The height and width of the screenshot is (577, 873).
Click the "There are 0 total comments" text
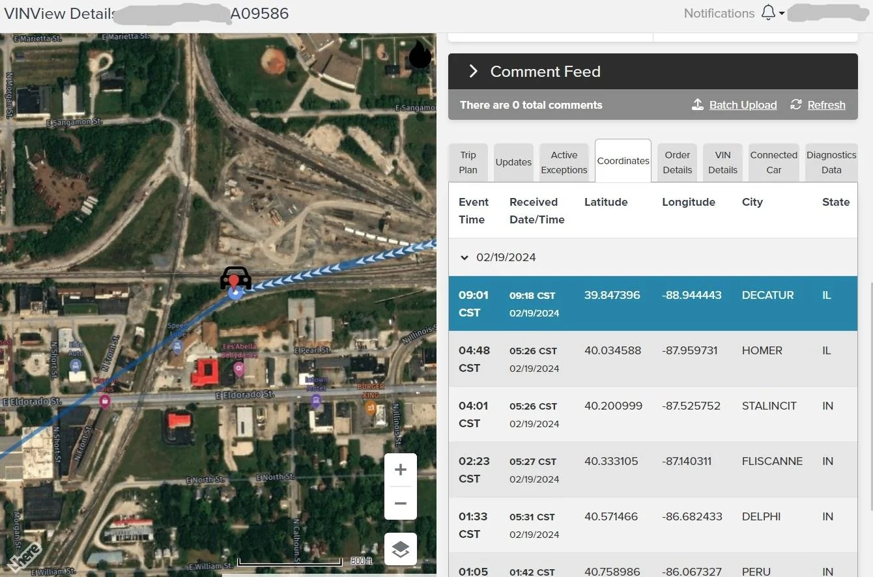[531, 105]
